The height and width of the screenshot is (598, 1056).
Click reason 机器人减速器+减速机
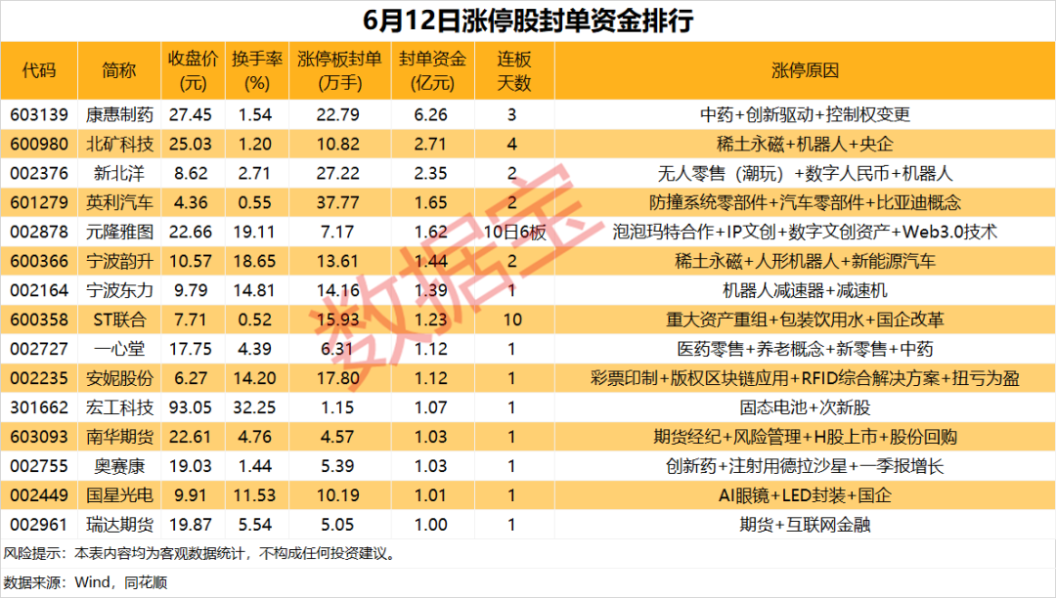[805, 290]
